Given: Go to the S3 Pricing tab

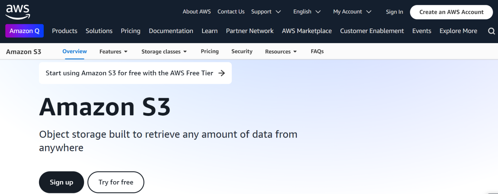Looking at the screenshot, I should 209,51.
